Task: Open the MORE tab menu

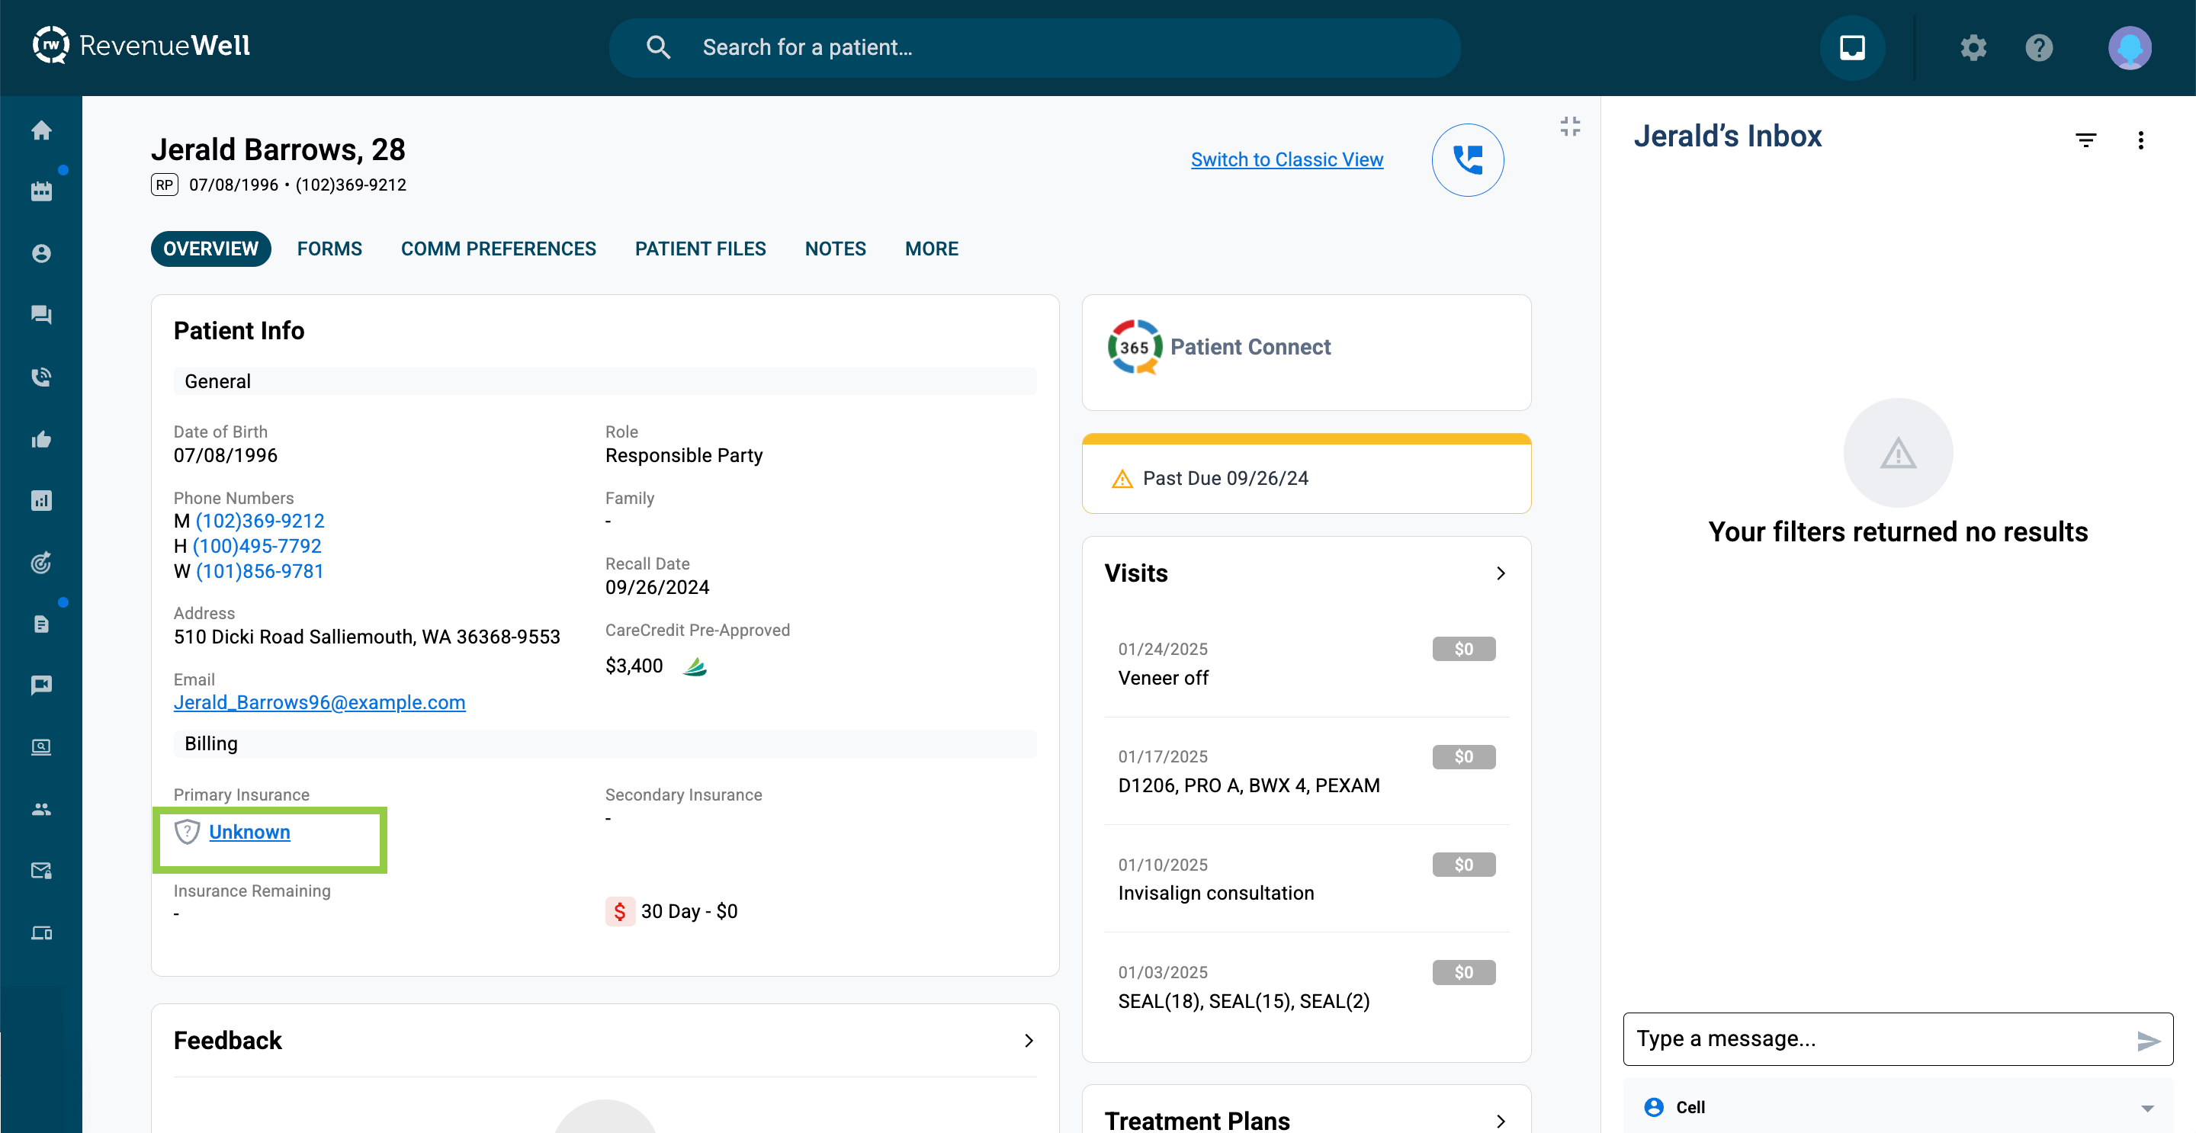Action: (931, 249)
